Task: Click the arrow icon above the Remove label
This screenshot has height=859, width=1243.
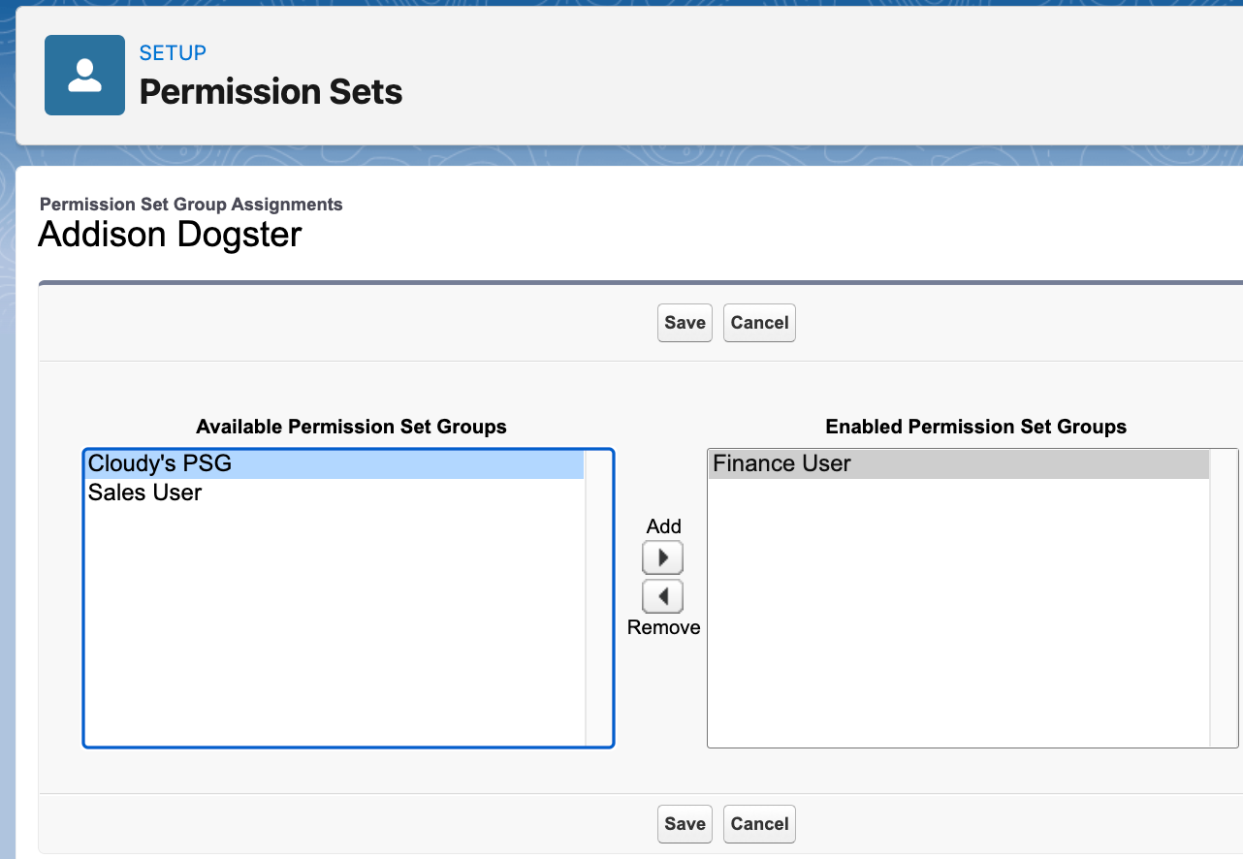Action: click(662, 595)
